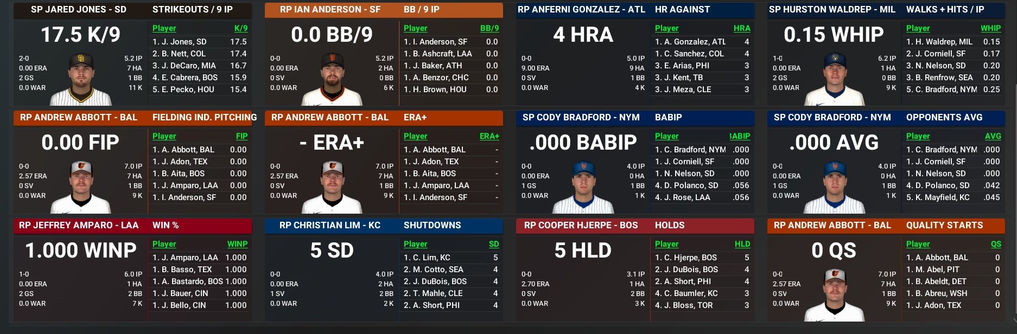Open Ian Anderson's player photo
The image size is (1017, 334).
coord(332,79)
